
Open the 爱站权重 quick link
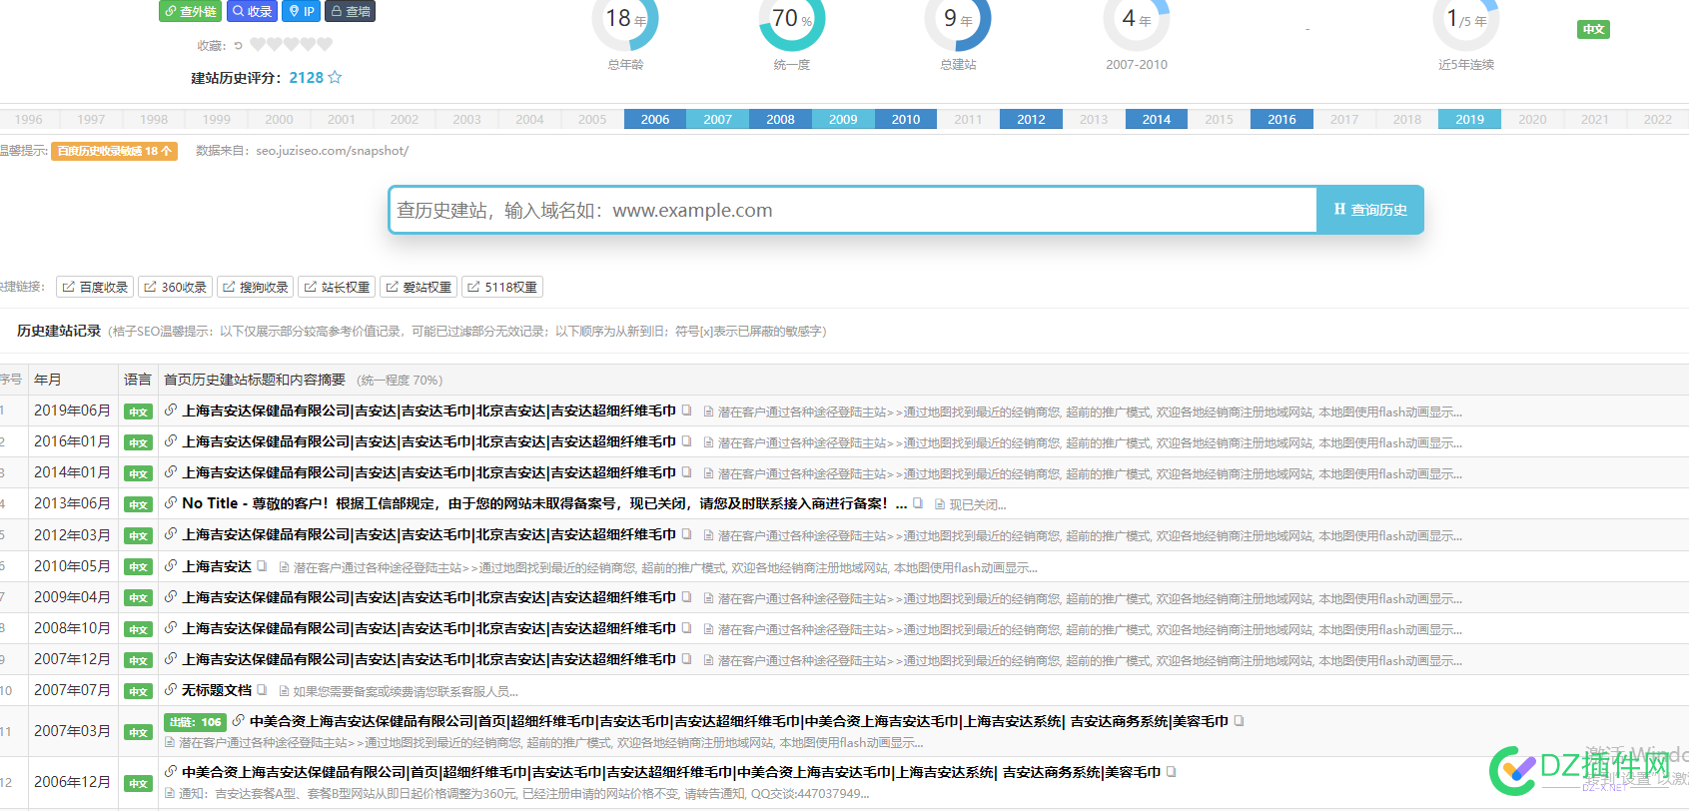tap(419, 287)
